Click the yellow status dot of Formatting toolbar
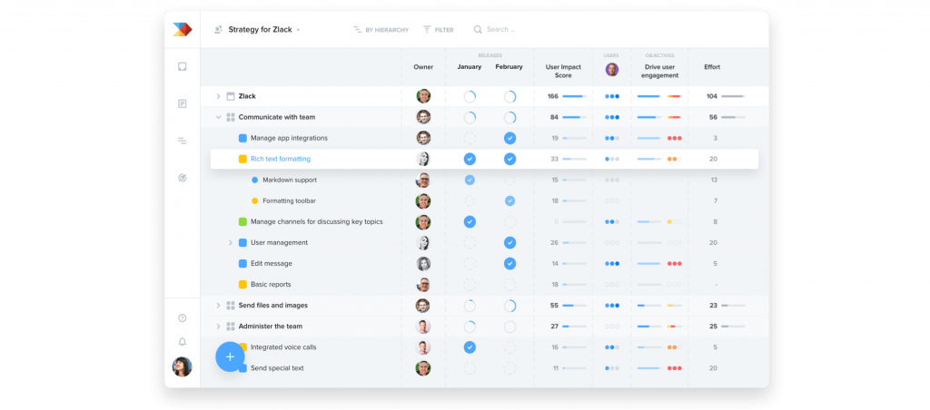Screen dimensions: 930x410 pyautogui.click(x=254, y=200)
